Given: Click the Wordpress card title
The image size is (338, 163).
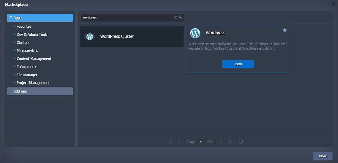Looking at the screenshot, I should click(x=215, y=33).
